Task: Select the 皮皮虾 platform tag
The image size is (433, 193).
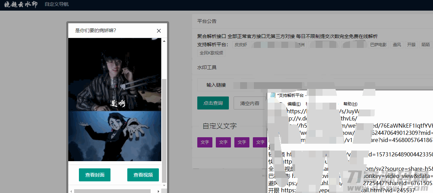Action: pos(241,45)
